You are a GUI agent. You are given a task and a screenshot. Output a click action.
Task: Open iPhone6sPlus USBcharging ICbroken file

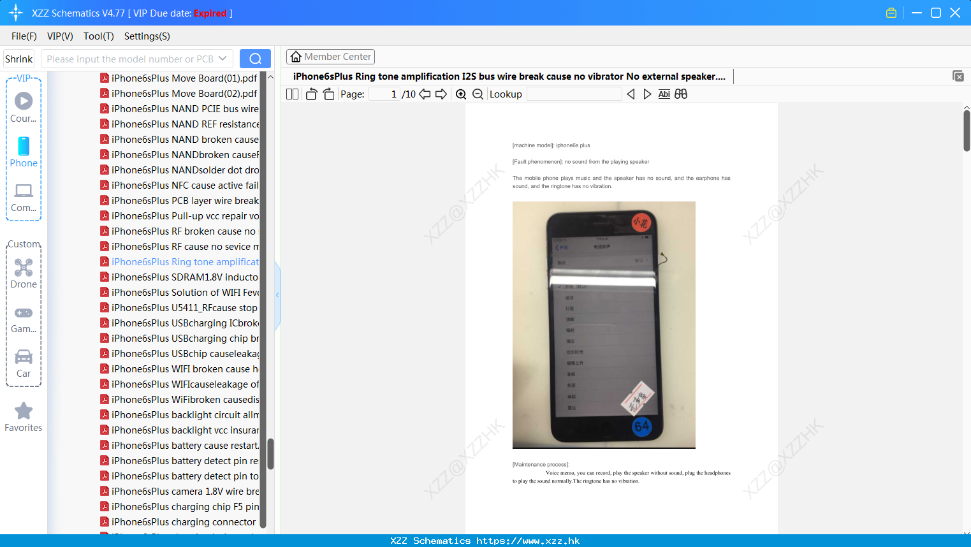179,323
